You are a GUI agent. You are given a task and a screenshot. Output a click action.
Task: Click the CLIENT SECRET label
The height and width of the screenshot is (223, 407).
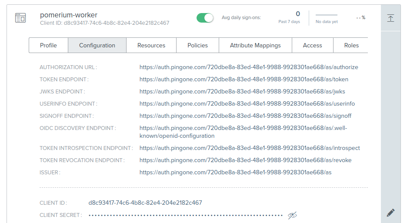61,215
